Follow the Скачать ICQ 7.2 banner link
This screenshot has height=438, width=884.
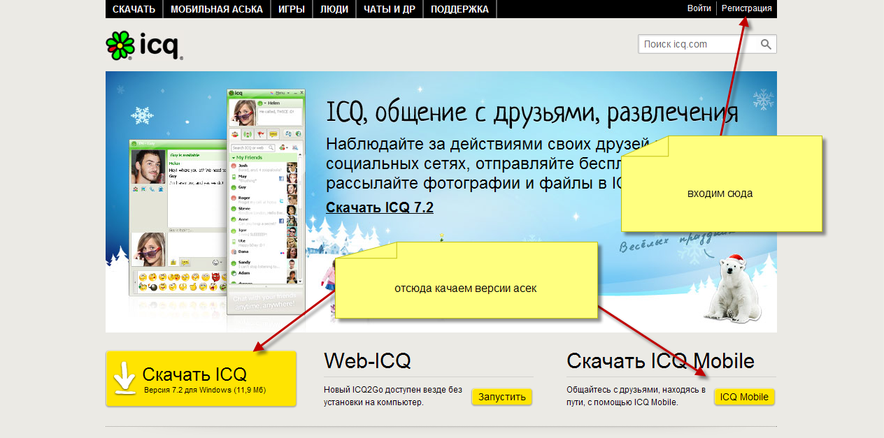tap(380, 207)
